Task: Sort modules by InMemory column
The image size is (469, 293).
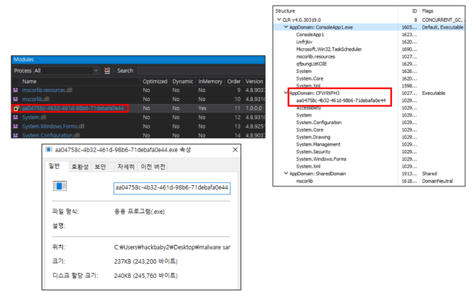Action: tap(211, 82)
